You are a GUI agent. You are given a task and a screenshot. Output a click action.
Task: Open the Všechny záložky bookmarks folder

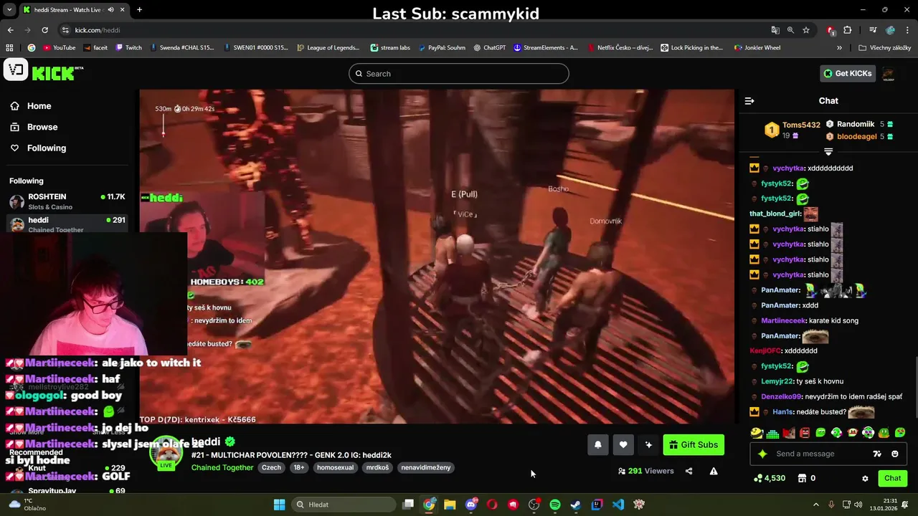884,48
